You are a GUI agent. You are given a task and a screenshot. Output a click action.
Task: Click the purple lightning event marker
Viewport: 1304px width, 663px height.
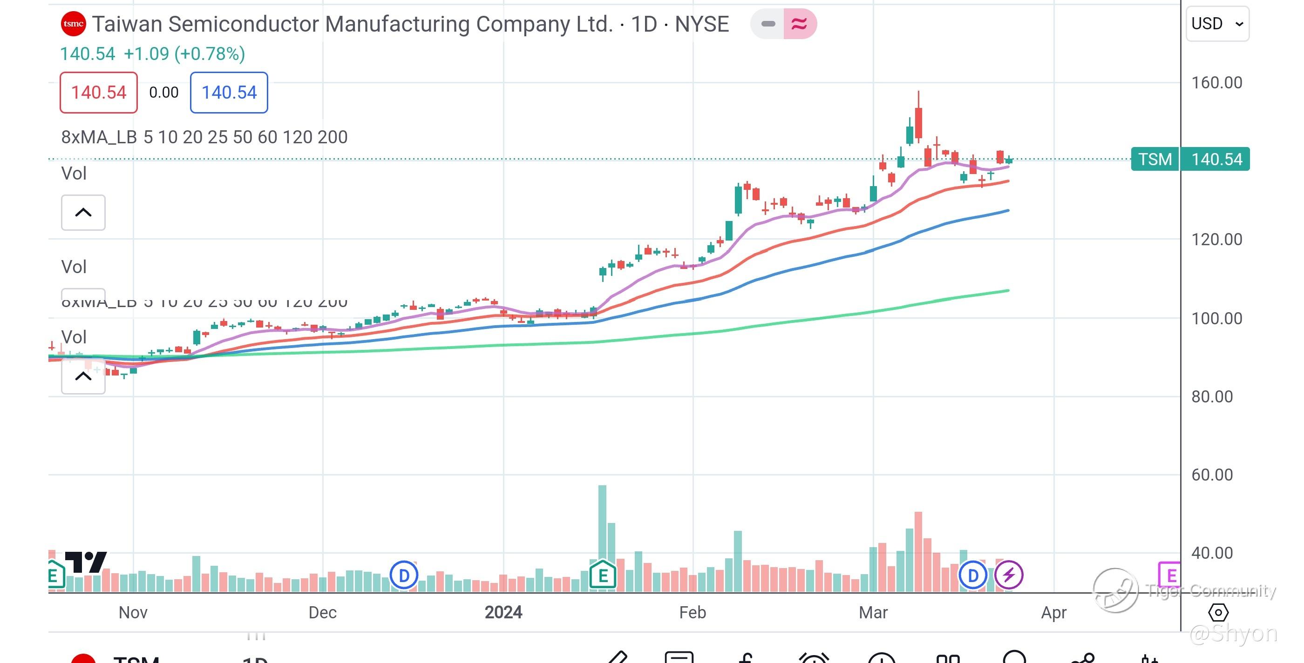tap(1008, 575)
